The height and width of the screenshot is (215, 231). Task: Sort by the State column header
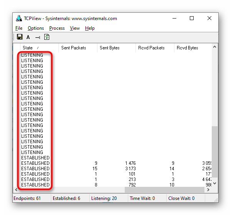click(39, 48)
